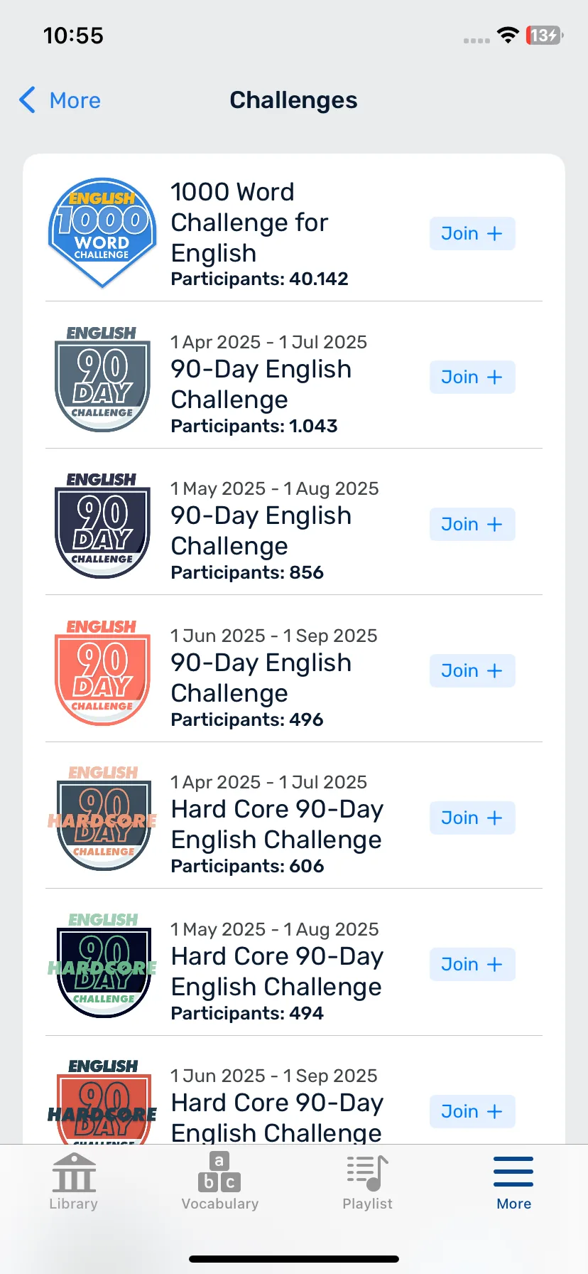Screen dimensions: 588x1274
Task: Select the More tab in bottom bar
Action: click(x=513, y=1183)
